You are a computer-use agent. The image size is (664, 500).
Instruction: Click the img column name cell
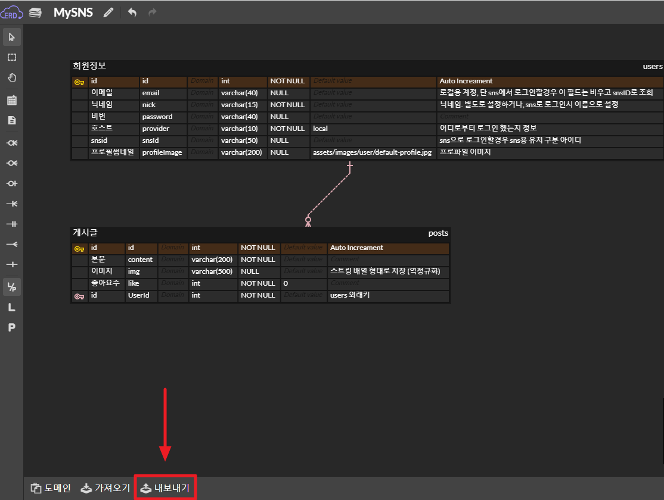pos(141,271)
